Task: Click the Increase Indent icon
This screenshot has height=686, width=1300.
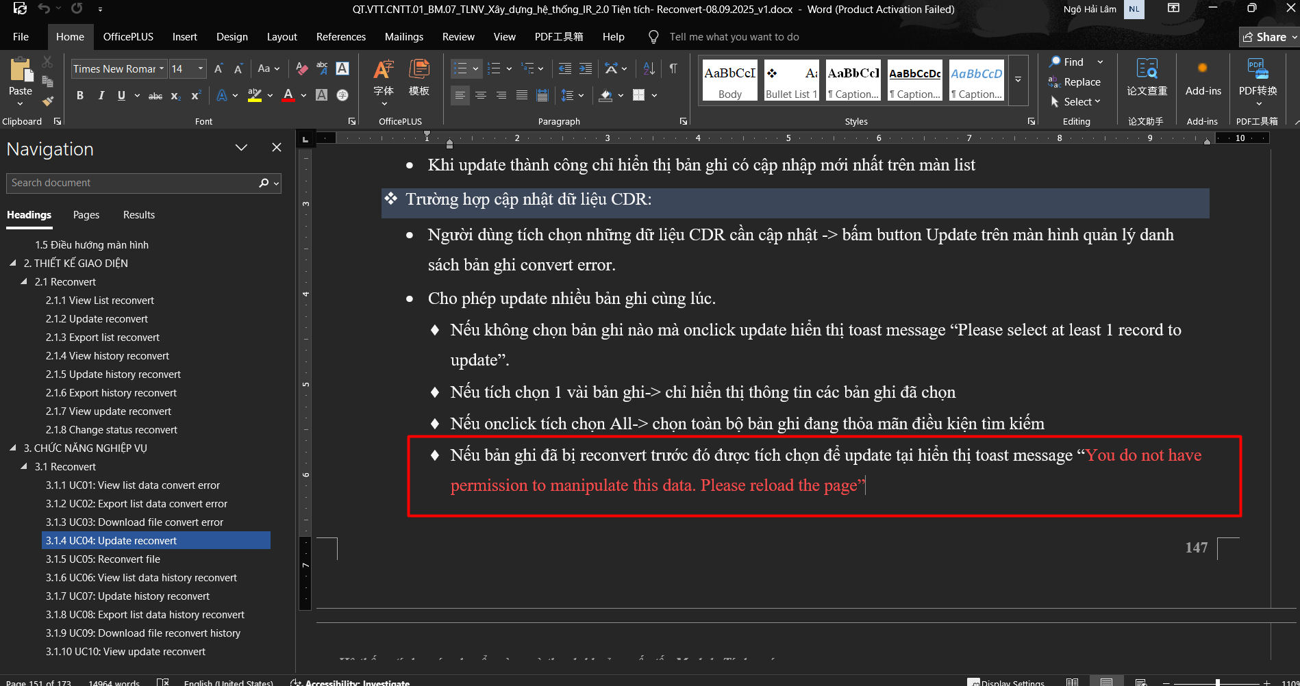Action: pyautogui.click(x=586, y=68)
